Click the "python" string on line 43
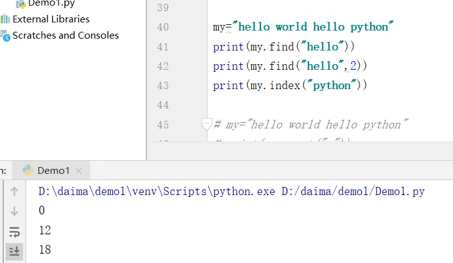 coord(331,85)
